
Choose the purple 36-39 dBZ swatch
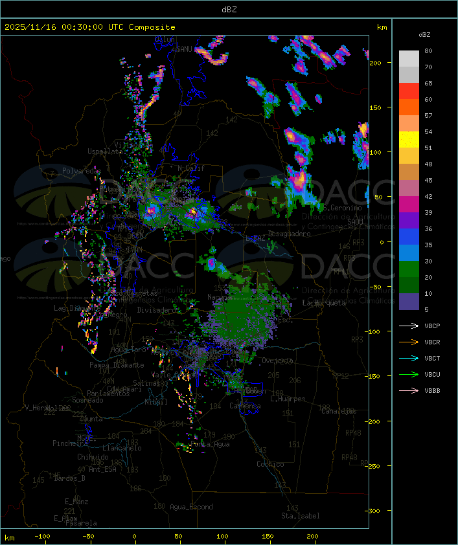[x=409, y=220]
